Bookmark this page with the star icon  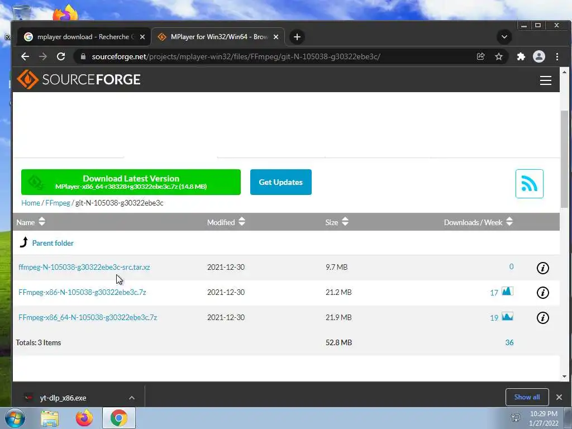499,56
